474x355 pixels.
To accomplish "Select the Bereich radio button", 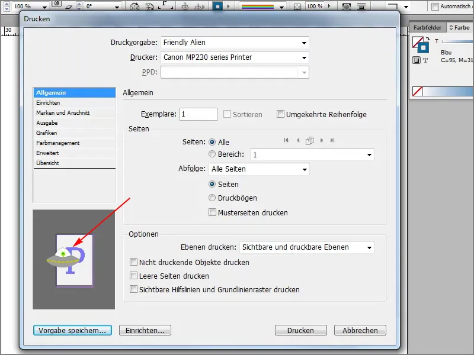I will click(x=212, y=154).
